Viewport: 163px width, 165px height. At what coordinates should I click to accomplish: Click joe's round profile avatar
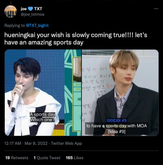[11, 12]
